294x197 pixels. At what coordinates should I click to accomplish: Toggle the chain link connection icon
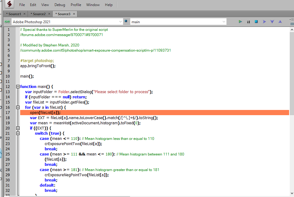[x=7, y=22]
